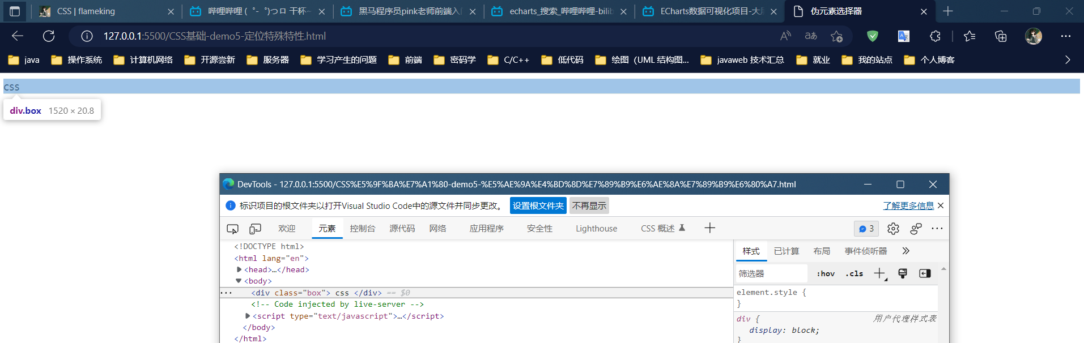Collapse the body element node
Screen dimensions: 1084x343
[239, 281]
